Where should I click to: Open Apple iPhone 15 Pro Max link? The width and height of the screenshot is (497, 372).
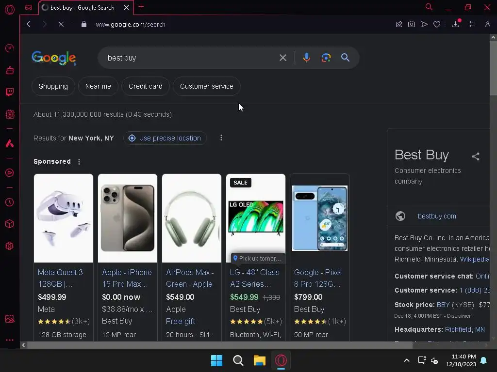pos(127,278)
